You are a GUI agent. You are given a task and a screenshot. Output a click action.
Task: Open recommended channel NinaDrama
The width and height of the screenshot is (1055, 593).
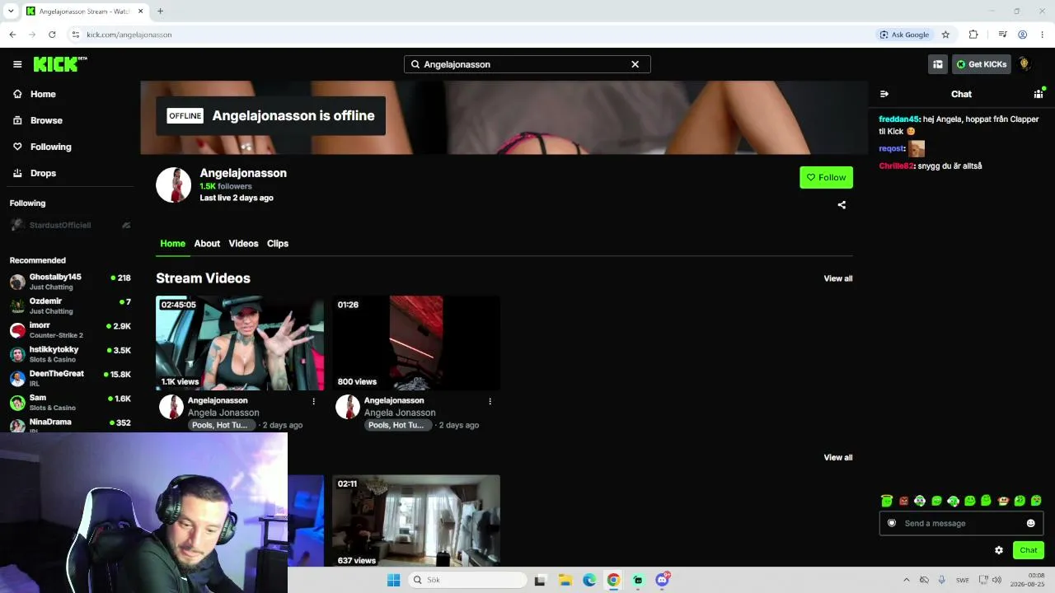(x=70, y=425)
